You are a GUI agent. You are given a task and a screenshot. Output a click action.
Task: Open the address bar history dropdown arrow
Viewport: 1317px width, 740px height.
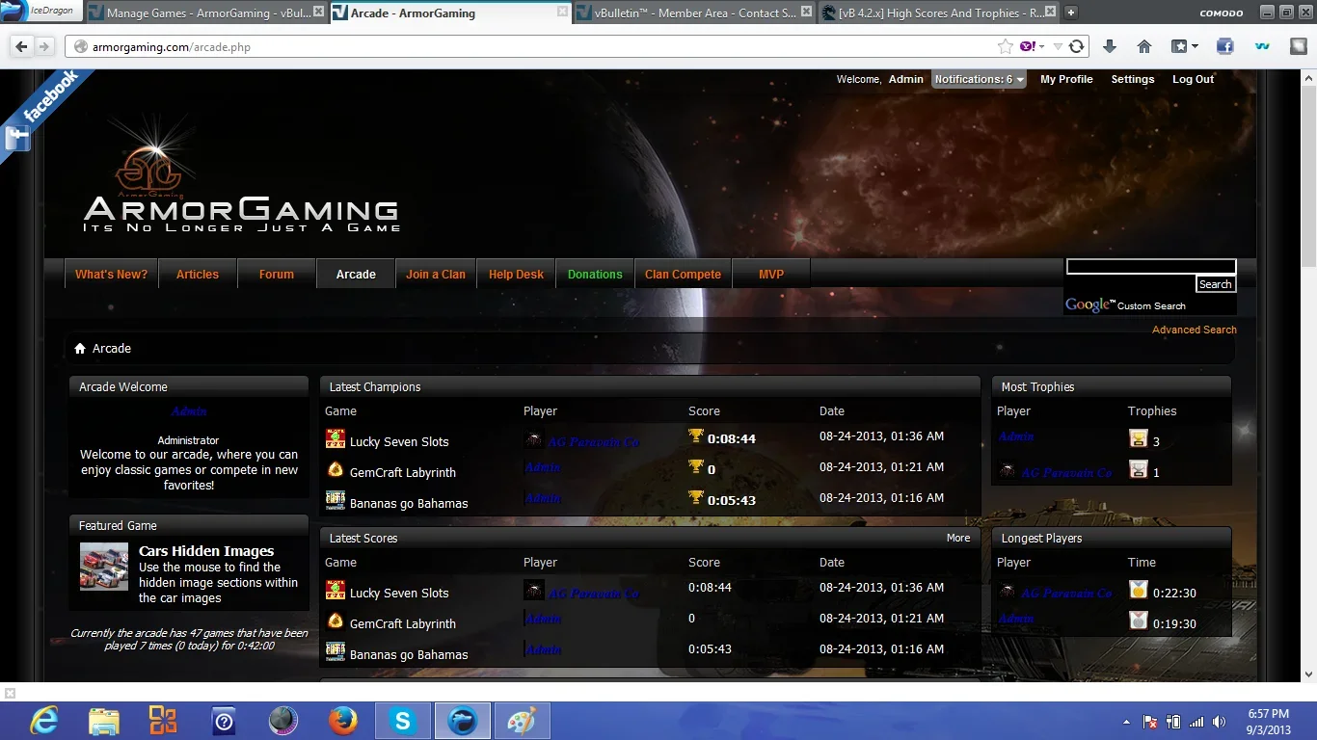coord(1058,46)
